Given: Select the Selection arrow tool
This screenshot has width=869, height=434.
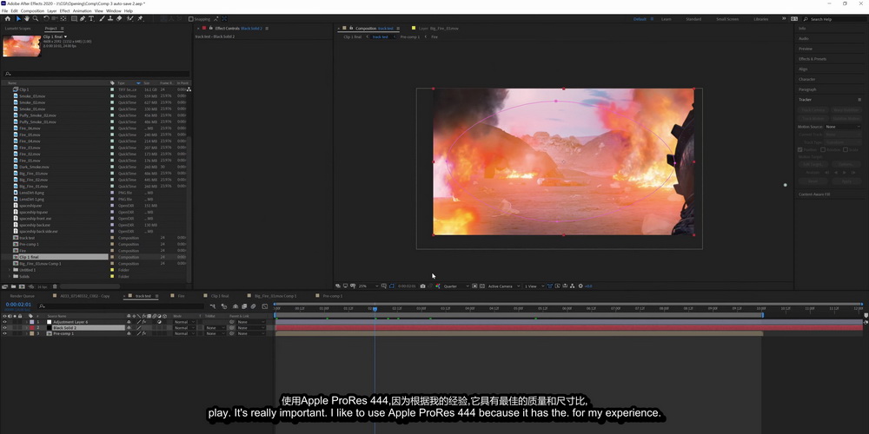Looking at the screenshot, I should point(18,19).
